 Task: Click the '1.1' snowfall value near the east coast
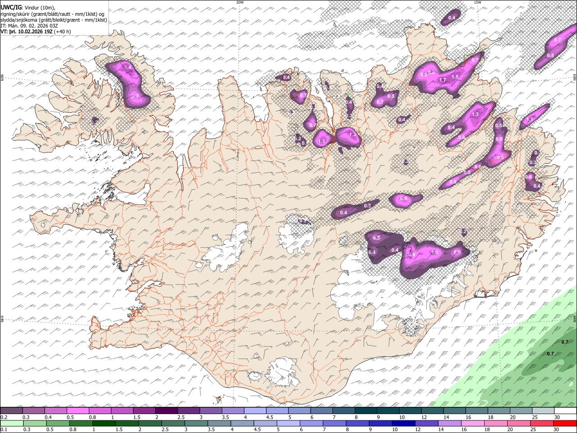pos(530,120)
